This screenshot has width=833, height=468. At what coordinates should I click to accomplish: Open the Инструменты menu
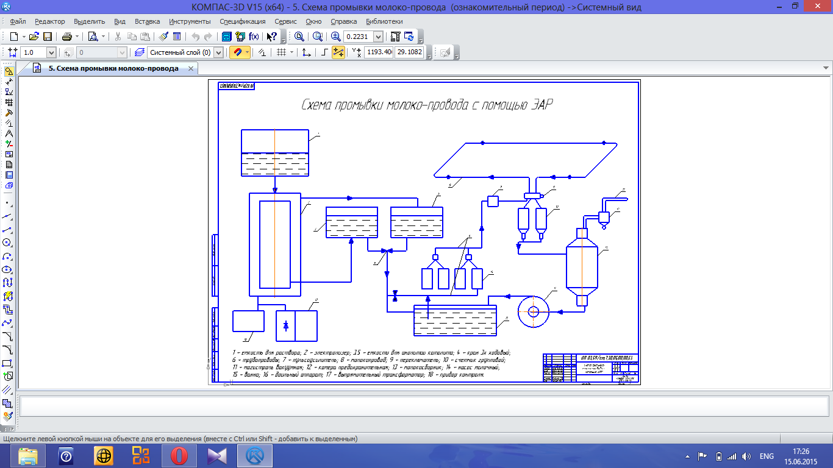point(190,21)
